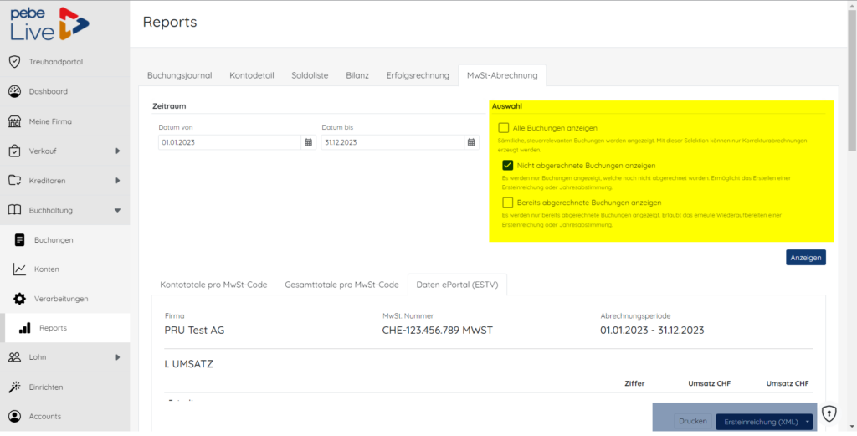The image size is (857, 436).
Task: Click the shield keyhole icon bottom right
Action: [x=829, y=413]
